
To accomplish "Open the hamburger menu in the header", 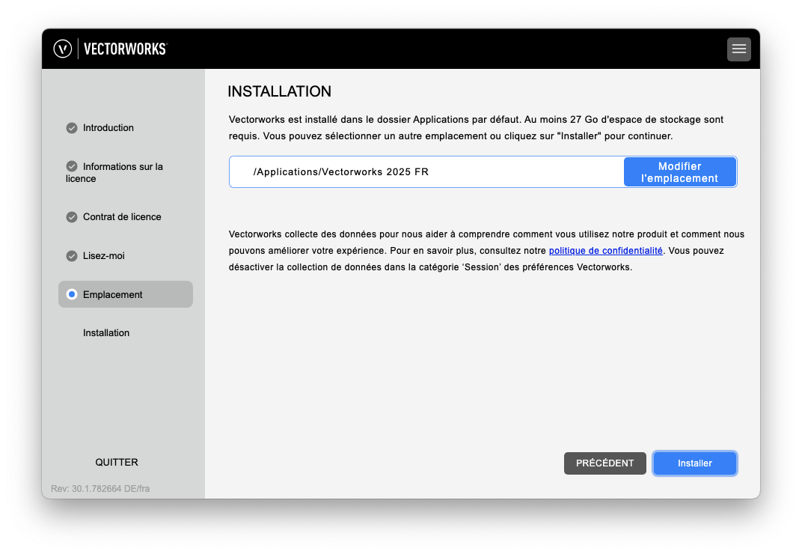I will [x=738, y=49].
